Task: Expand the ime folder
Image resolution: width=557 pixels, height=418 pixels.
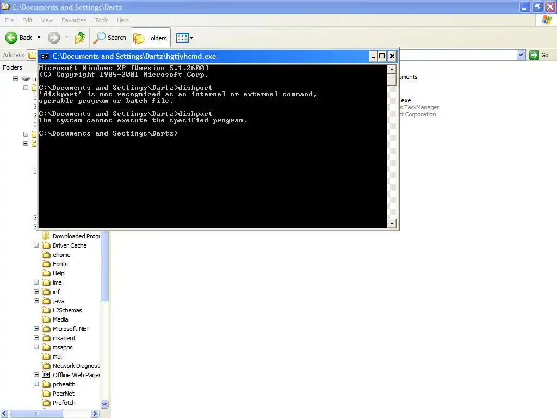Action: click(36, 282)
